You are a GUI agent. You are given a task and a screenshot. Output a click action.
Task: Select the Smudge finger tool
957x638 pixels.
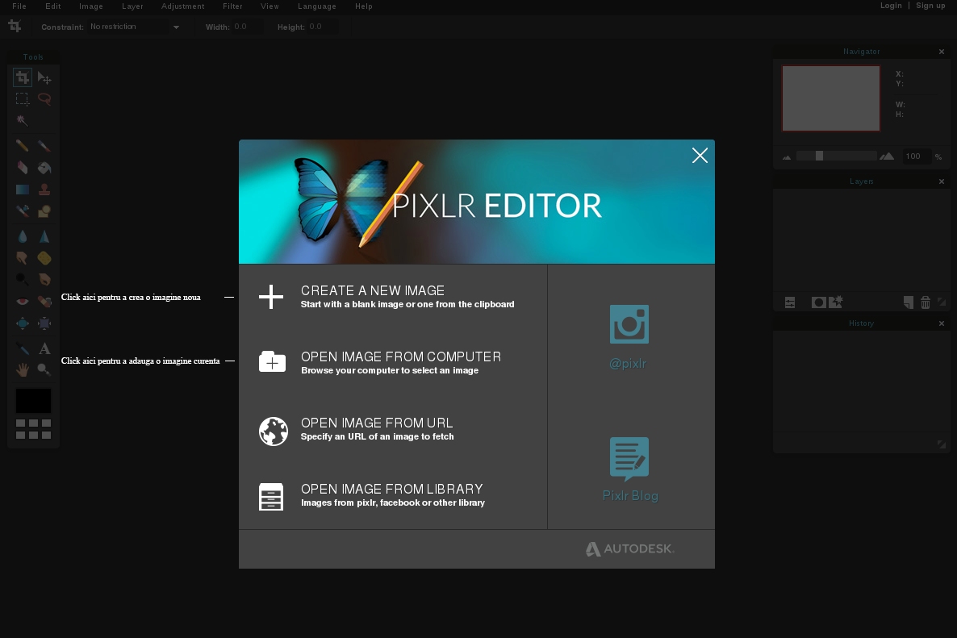(23, 258)
